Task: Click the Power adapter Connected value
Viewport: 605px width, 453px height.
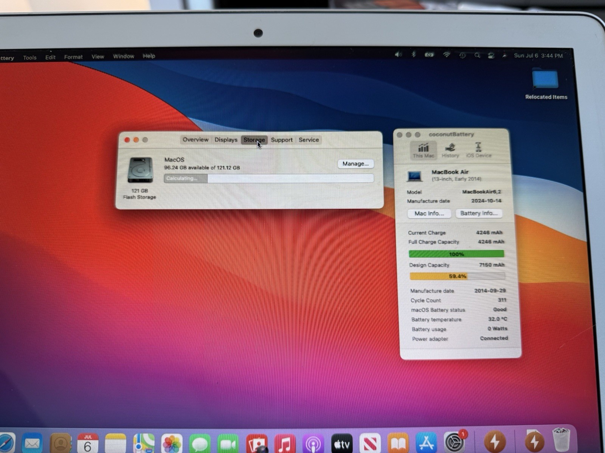Action: 494,338
